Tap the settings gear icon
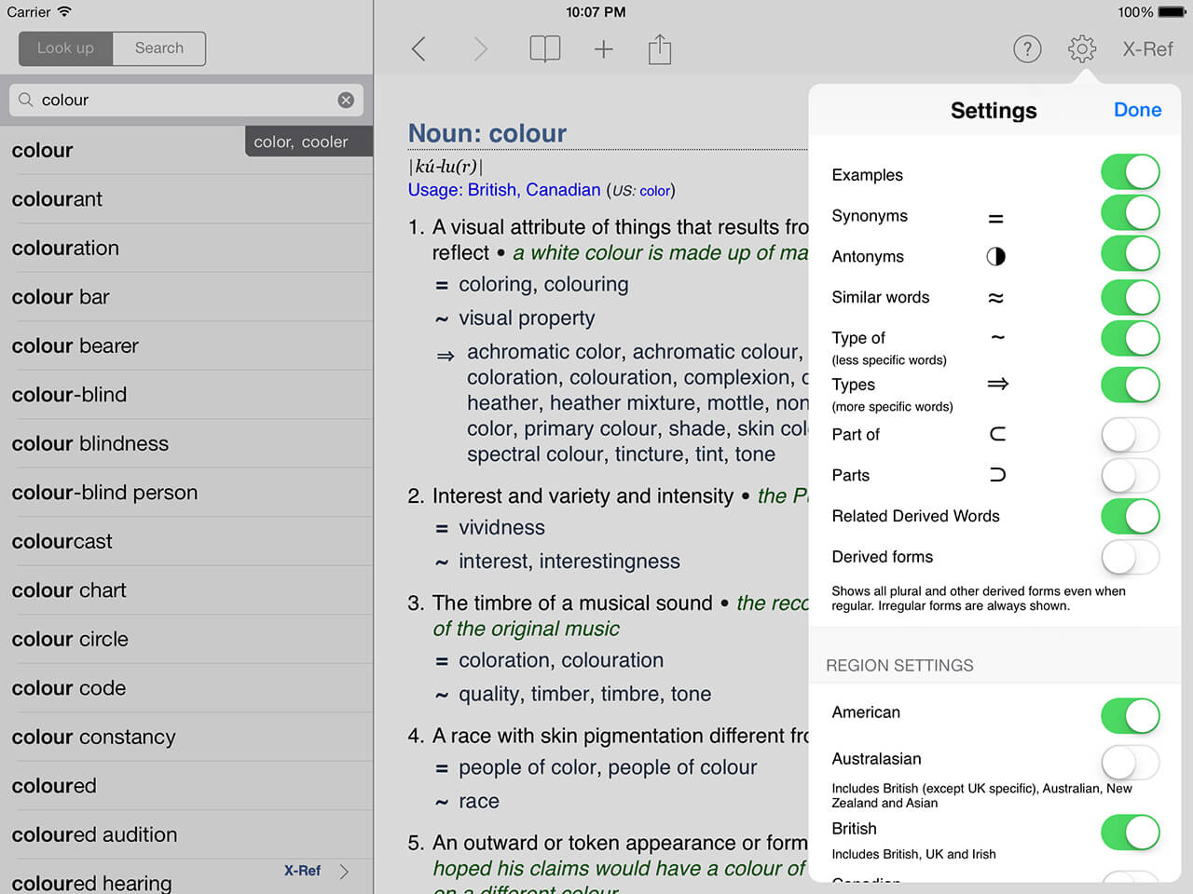 pos(1082,49)
